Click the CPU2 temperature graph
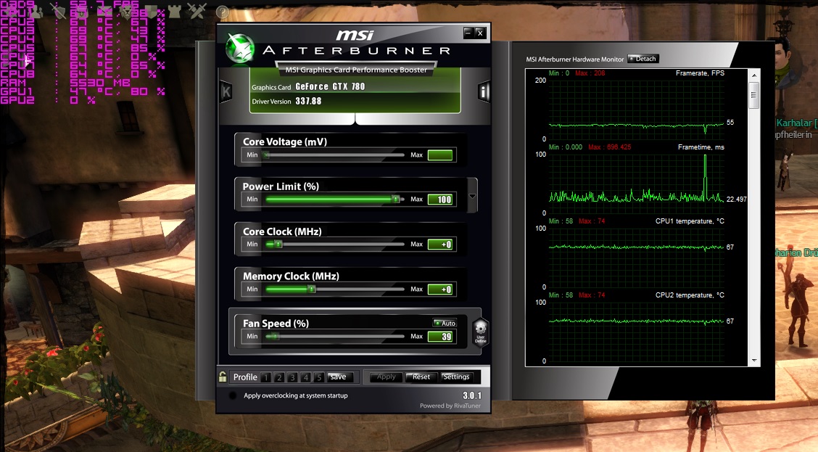This screenshot has height=452, width=818. (636, 332)
